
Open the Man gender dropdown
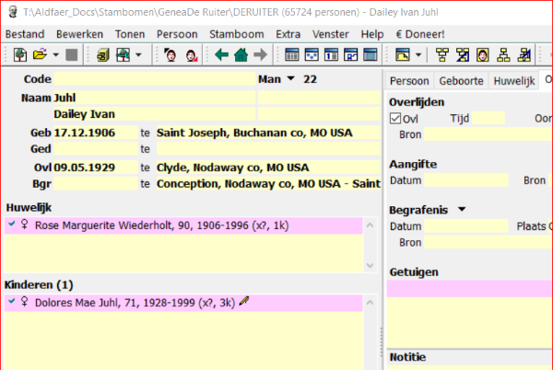291,79
